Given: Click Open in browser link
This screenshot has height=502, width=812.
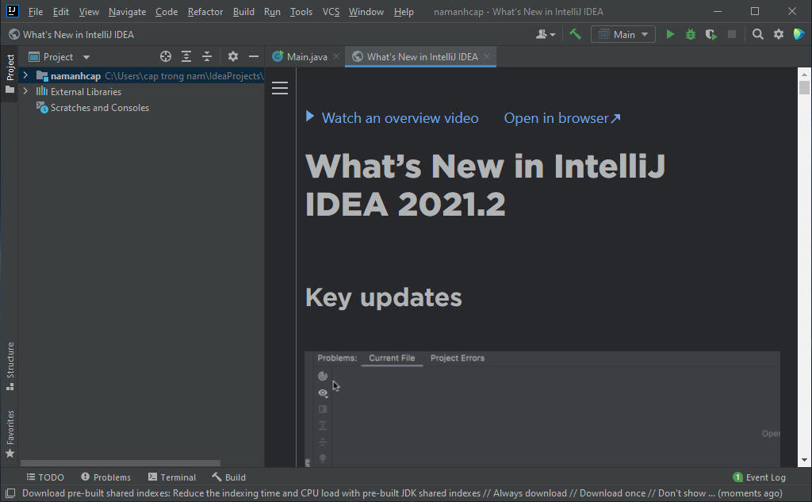Looking at the screenshot, I should click(562, 117).
